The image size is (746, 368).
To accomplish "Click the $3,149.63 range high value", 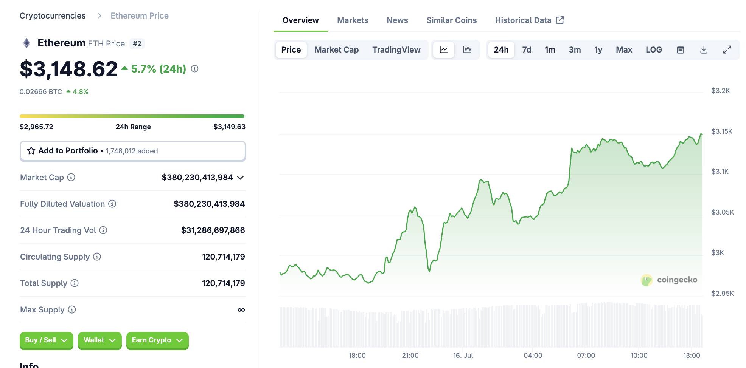I will [229, 127].
